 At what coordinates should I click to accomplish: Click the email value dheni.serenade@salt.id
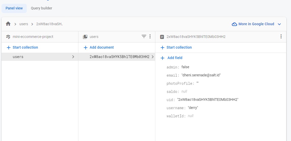[201, 75]
